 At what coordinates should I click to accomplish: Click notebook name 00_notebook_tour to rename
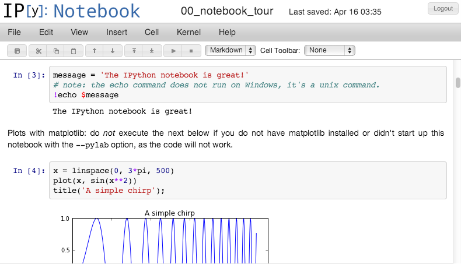[227, 11]
